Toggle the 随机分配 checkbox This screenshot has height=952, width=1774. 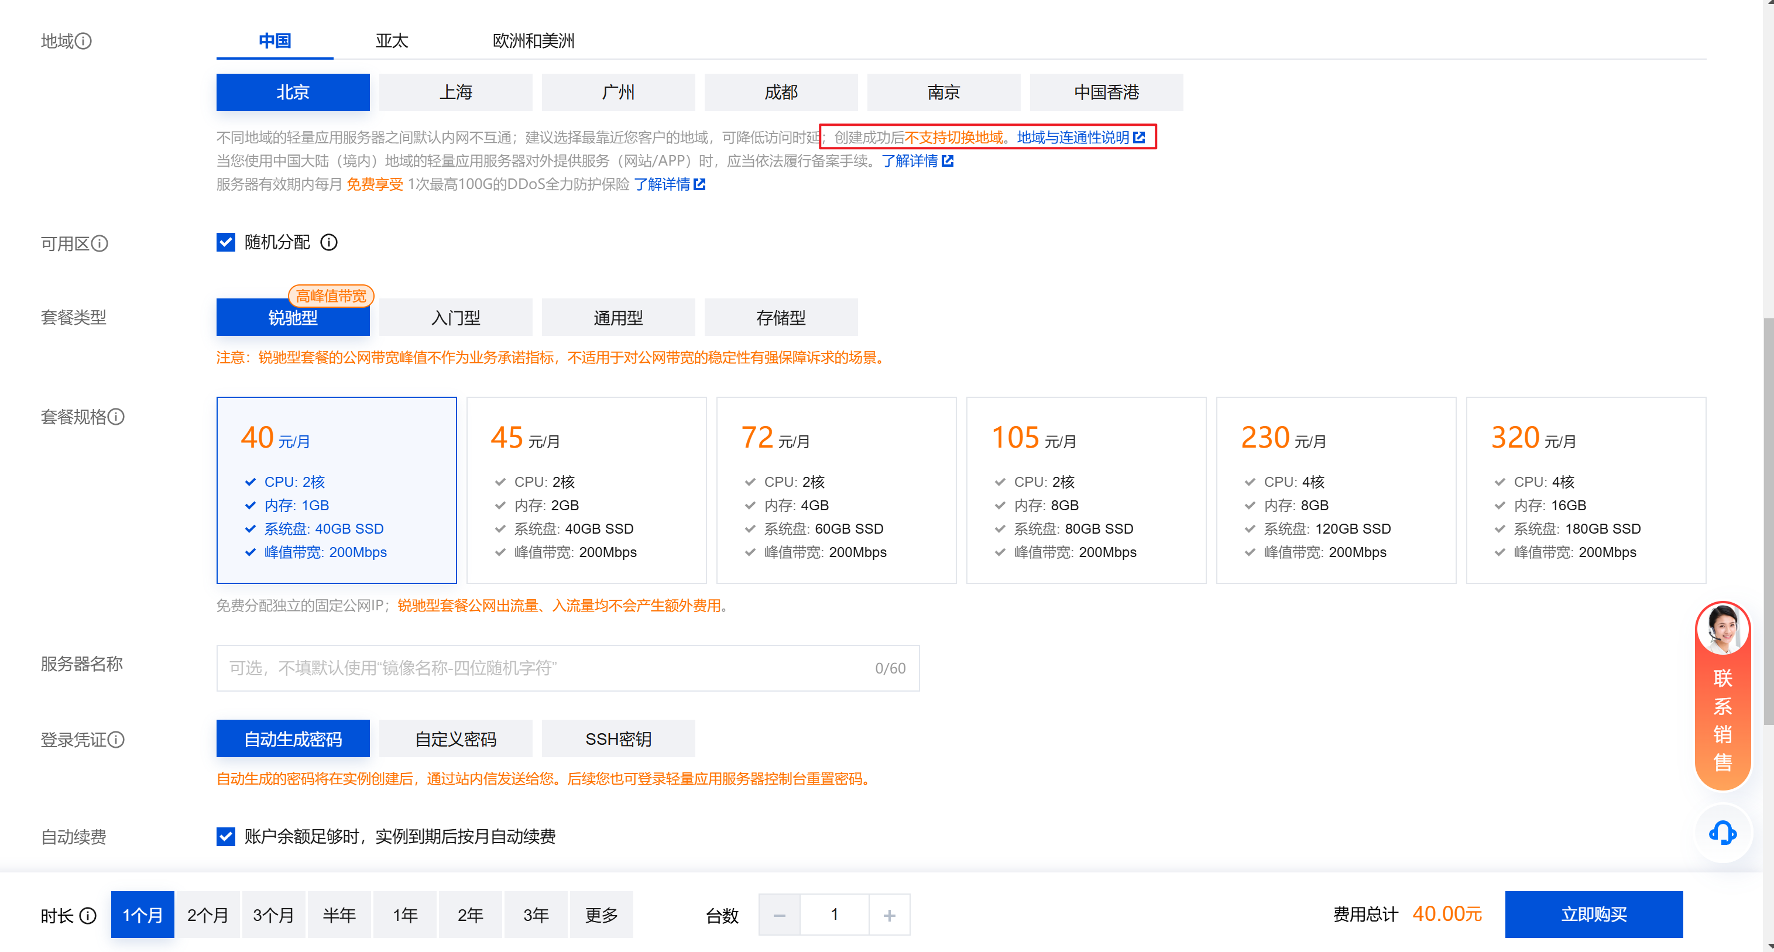point(226,242)
